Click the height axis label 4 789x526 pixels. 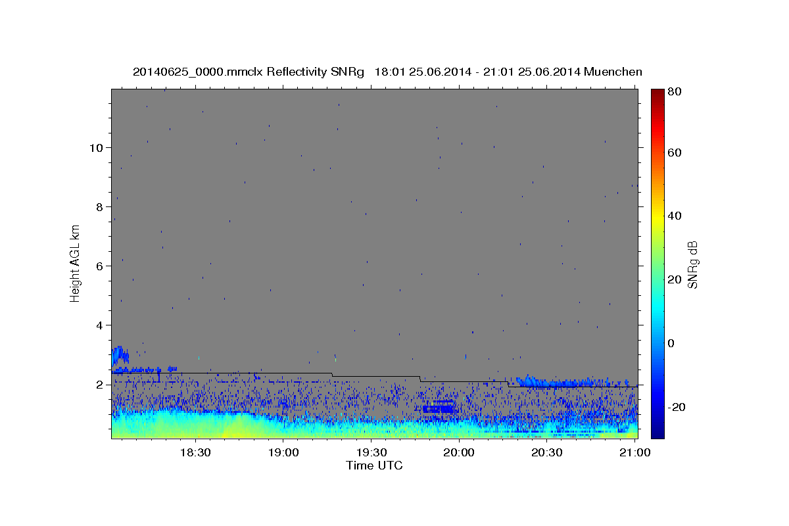(x=99, y=325)
